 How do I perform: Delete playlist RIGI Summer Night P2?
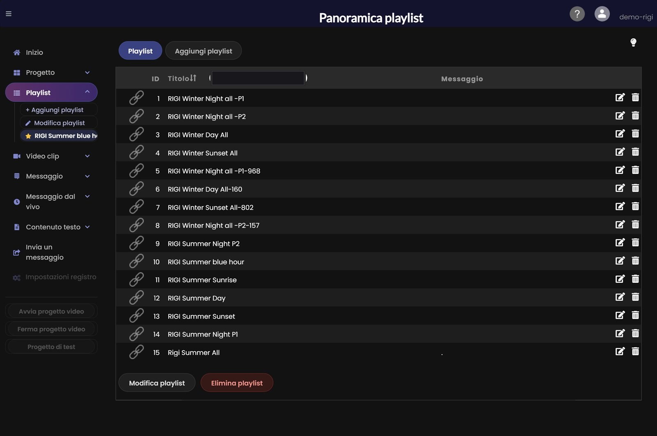point(635,242)
